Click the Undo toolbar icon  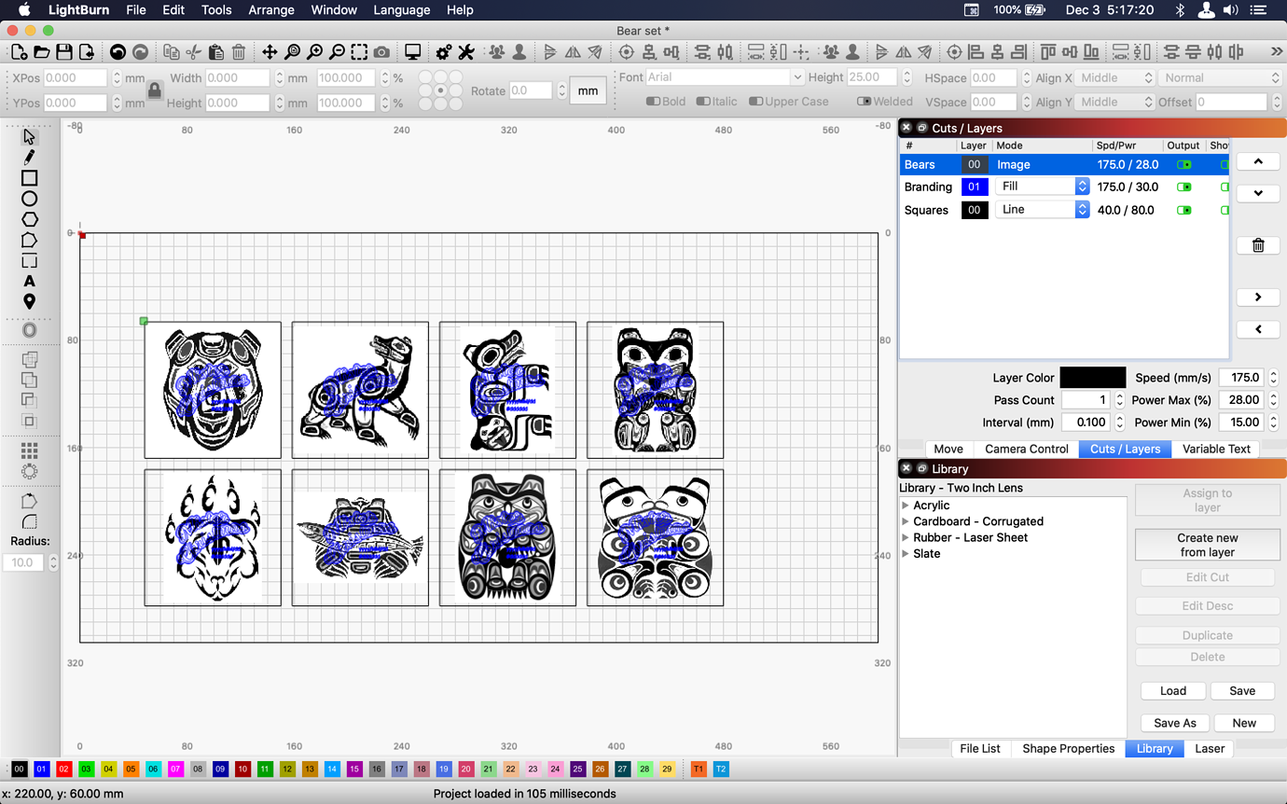tap(118, 52)
